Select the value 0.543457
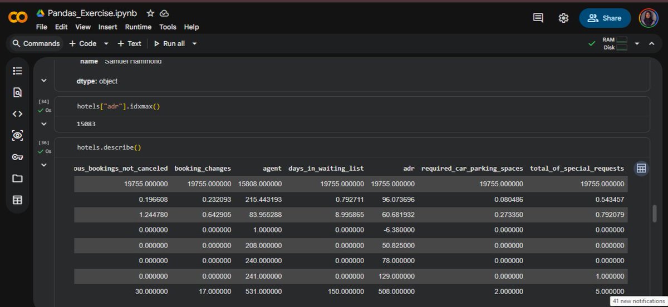The image size is (668, 307). [x=610, y=199]
